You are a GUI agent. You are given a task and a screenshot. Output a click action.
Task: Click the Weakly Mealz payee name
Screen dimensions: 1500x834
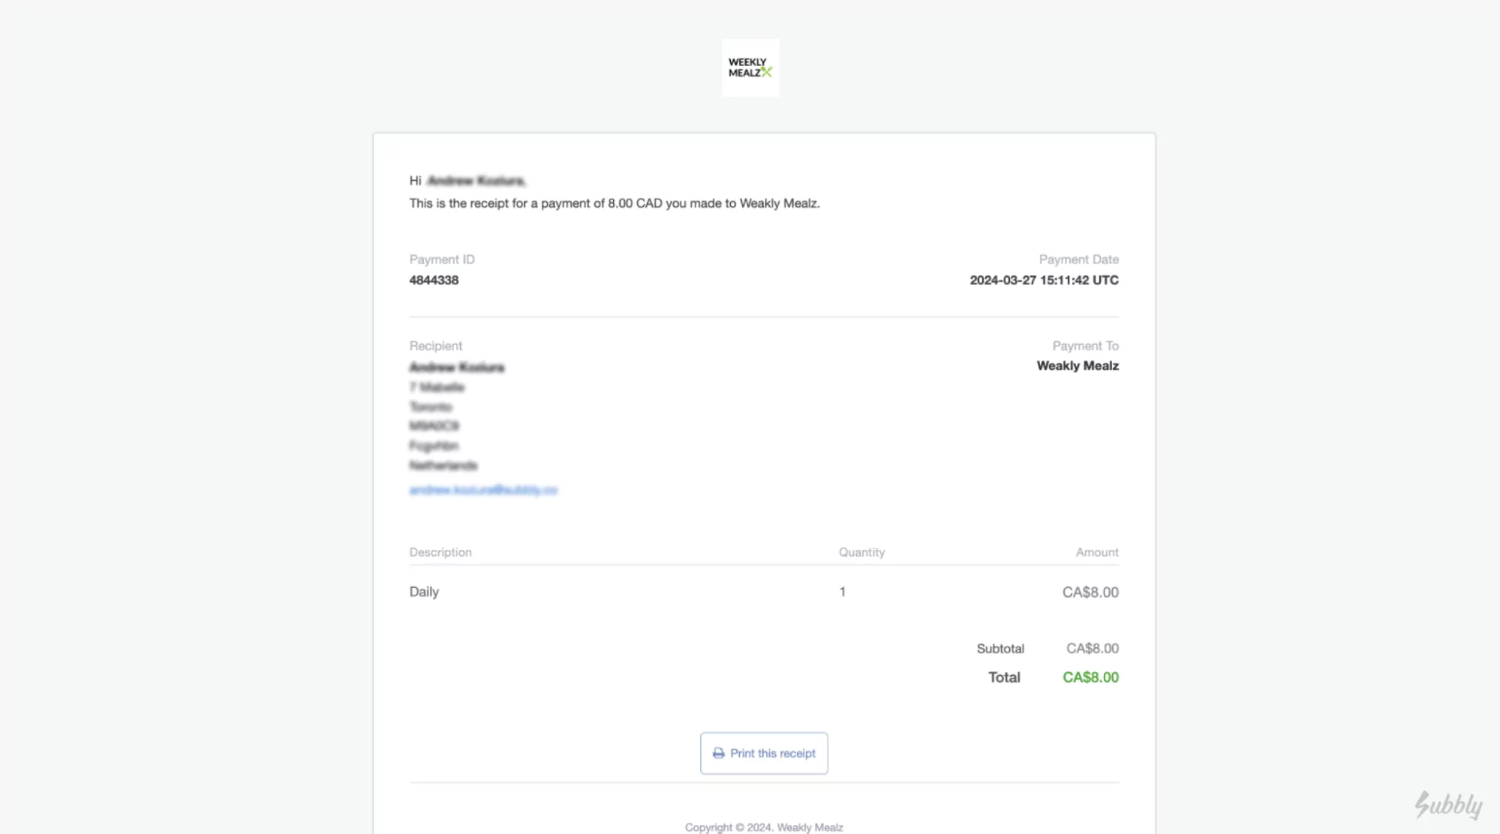[1078, 366]
